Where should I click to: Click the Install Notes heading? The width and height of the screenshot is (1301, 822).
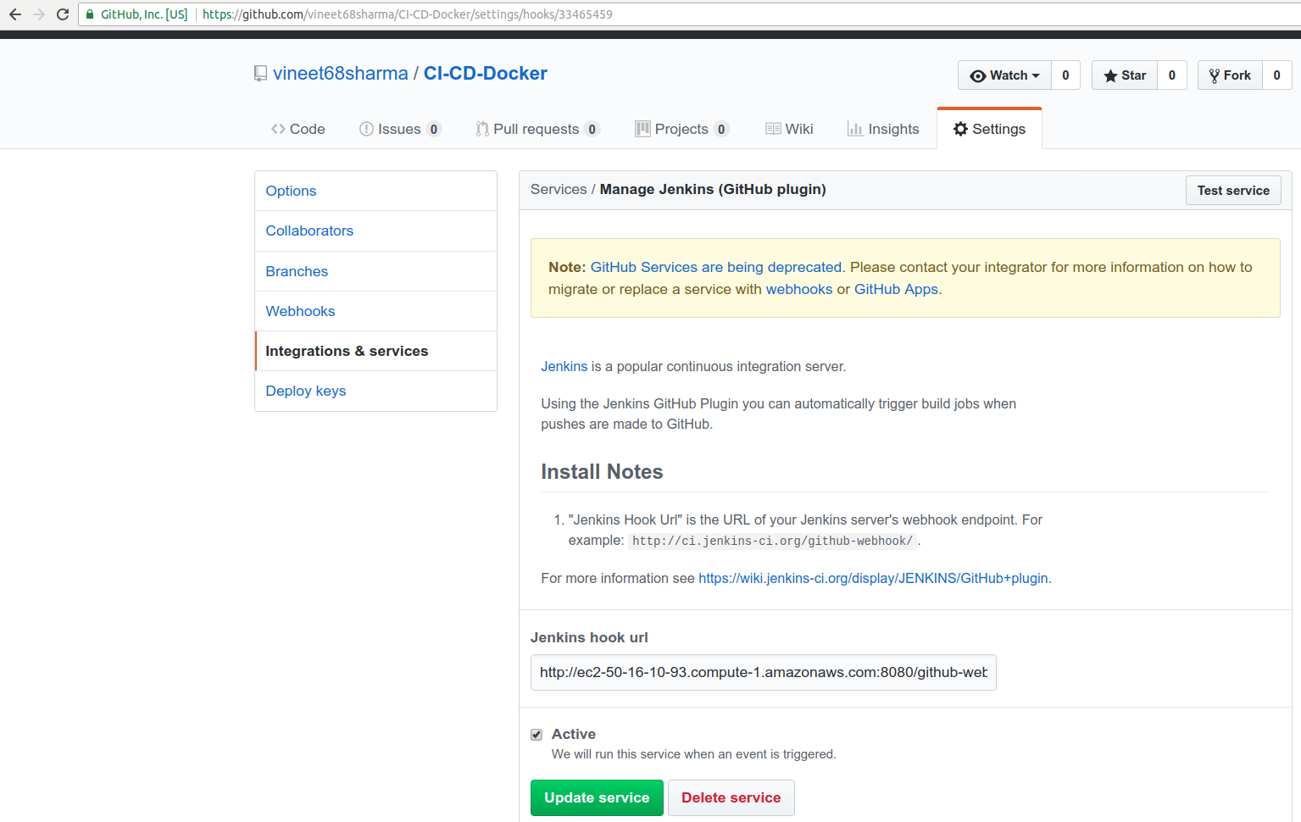tap(602, 472)
